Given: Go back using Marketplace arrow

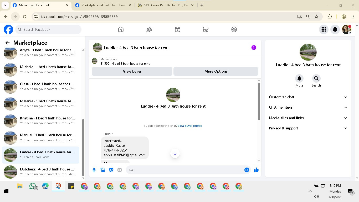Looking at the screenshot, I should (x=7, y=43).
